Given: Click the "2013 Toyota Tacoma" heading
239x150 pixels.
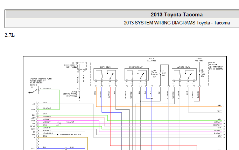Looking at the screenshot, I should [x=177, y=15].
